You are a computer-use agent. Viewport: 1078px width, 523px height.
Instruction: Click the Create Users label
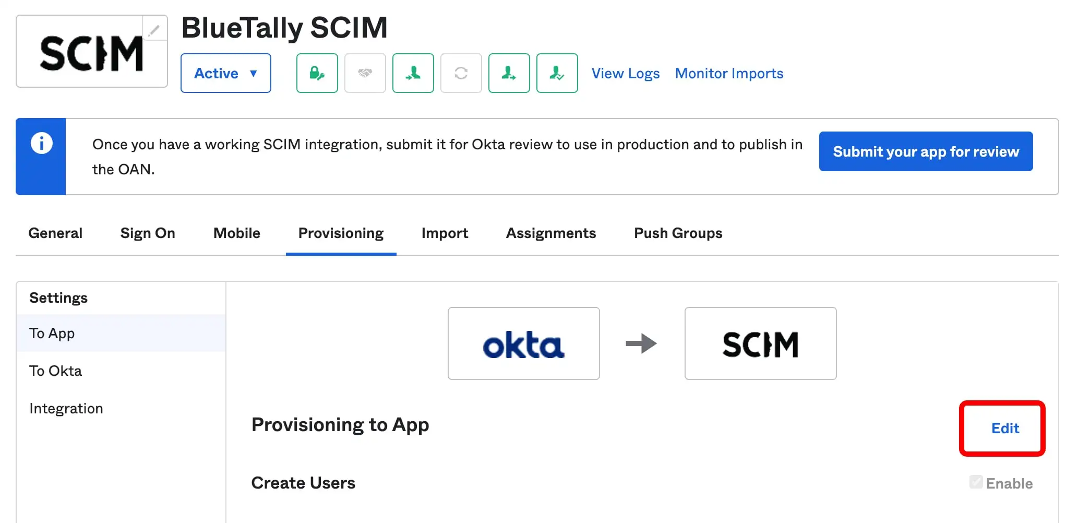303,483
